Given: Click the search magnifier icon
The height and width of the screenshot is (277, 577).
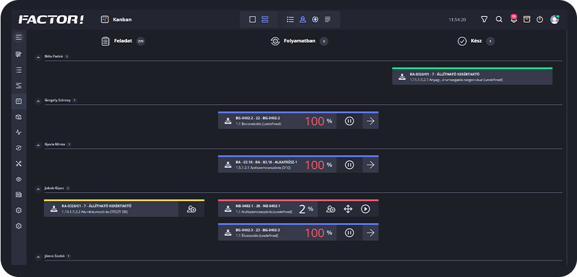Looking at the screenshot, I should pos(499,19).
